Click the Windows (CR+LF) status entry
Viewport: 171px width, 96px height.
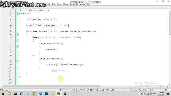pos(79,90)
